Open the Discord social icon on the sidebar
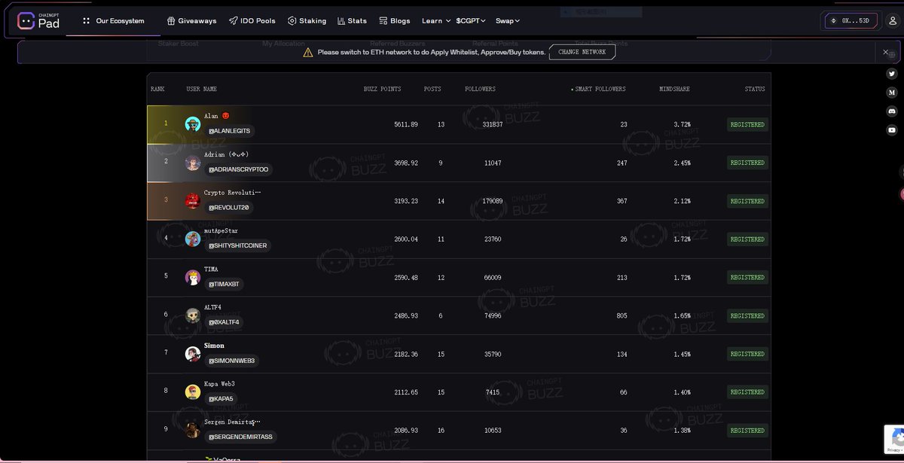Screen dimensions: 904x463 click(892, 111)
